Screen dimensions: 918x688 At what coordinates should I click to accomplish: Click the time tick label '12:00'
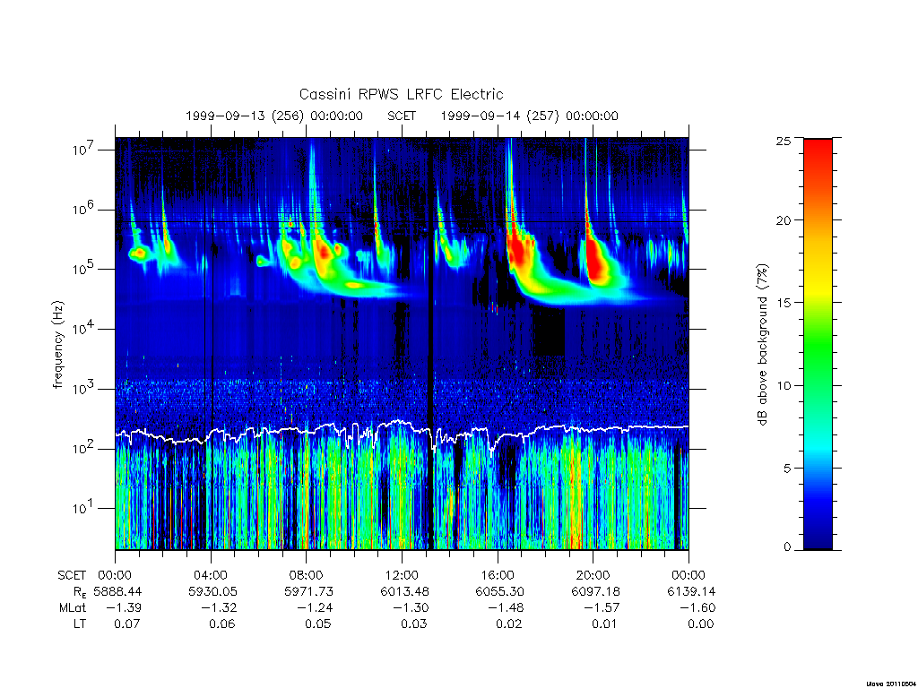402,575
